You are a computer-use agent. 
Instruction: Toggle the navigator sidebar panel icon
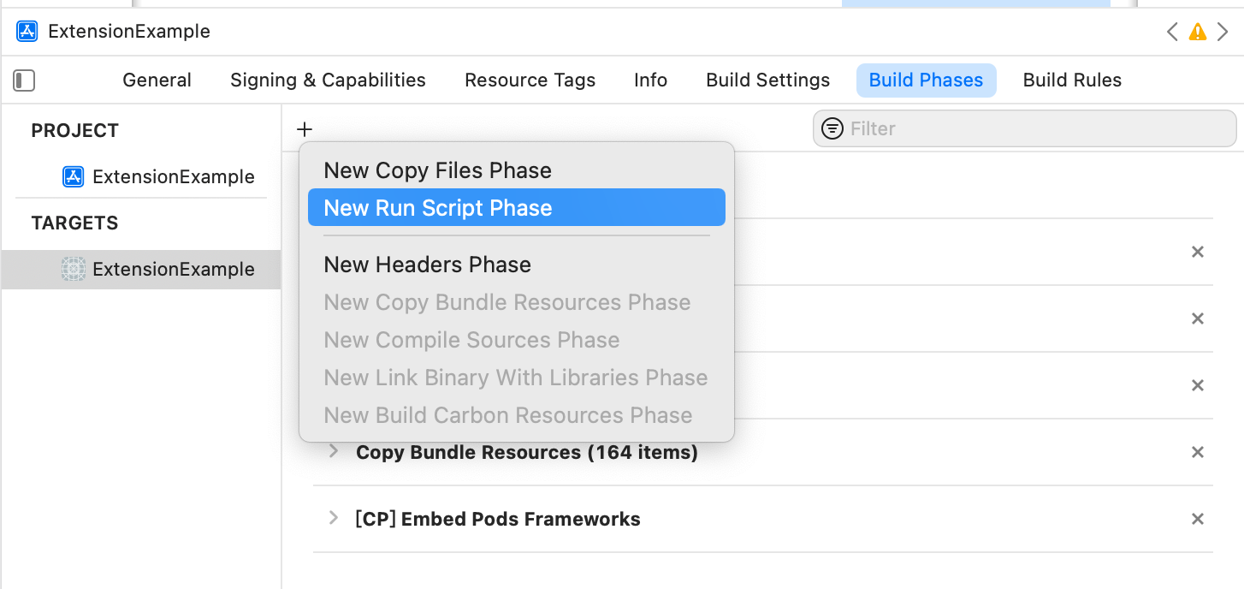pyautogui.click(x=24, y=80)
